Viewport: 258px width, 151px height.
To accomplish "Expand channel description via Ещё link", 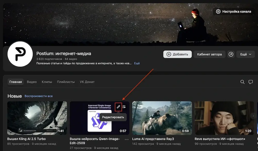I will pyautogui.click(x=137, y=63).
